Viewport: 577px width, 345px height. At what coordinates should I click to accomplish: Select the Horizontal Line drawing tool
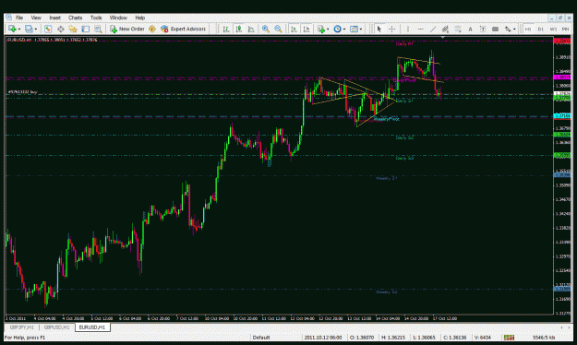click(420, 29)
